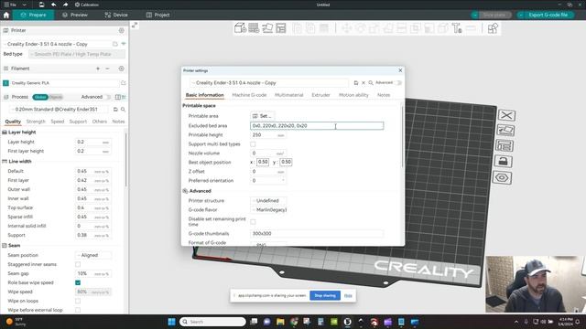Click G-code thumbnails 300x300 field
The width and height of the screenshot is (586, 329).
pyautogui.click(x=317, y=234)
